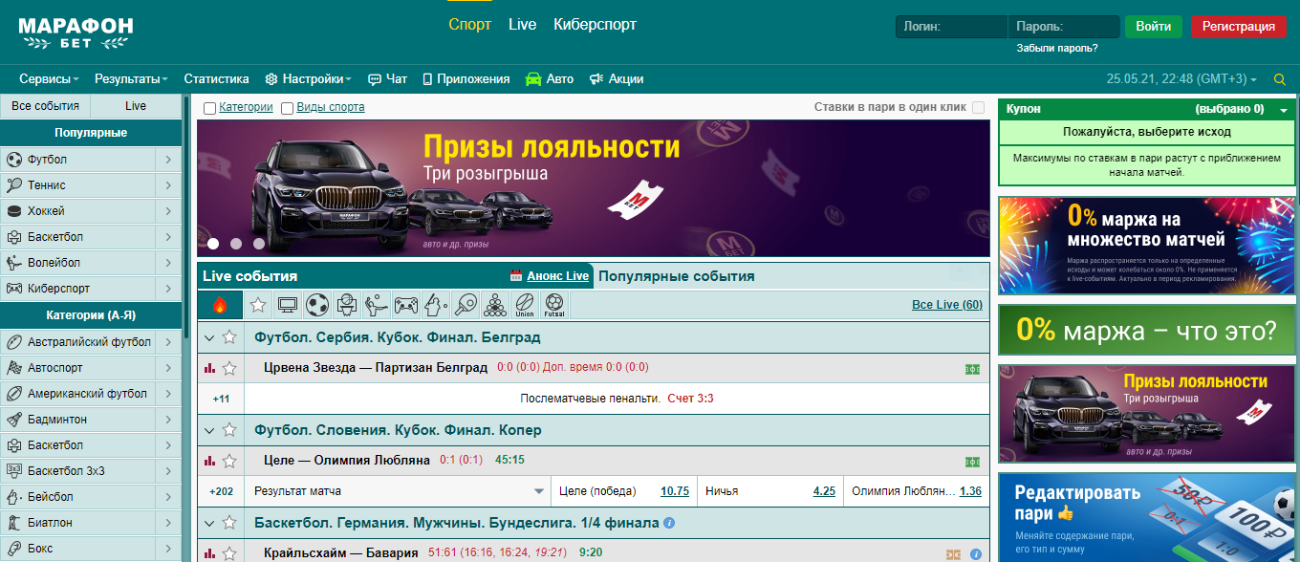Open the Авто car promo link
The height and width of the screenshot is (562, 1300).
[550, 79]
